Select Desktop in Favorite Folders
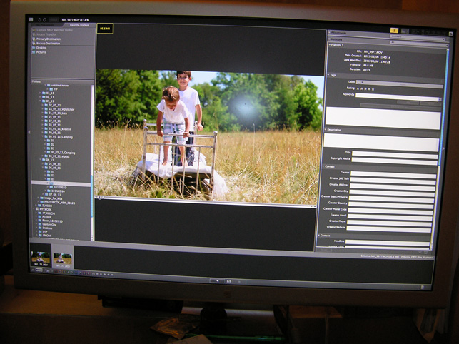Viewport: 459px width, 344px height. [x=41, y=47]
